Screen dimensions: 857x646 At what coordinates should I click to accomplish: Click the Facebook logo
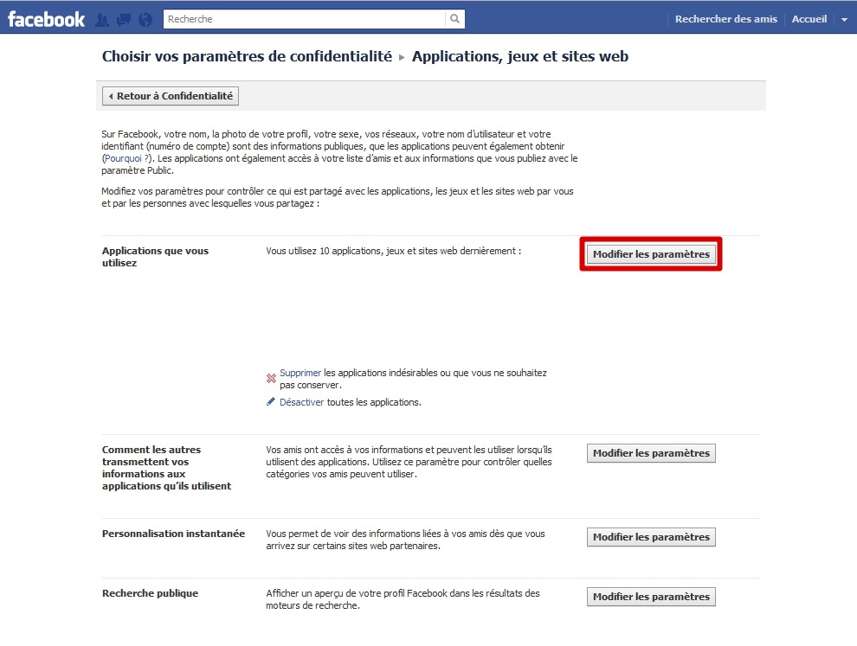coord(46,20)
